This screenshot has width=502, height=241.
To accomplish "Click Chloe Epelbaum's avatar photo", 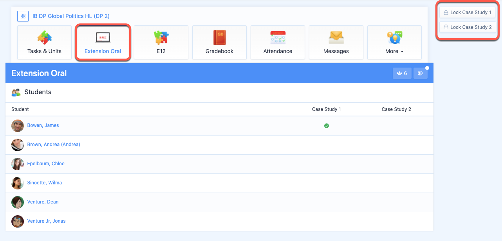I will [x=18, y=164].
